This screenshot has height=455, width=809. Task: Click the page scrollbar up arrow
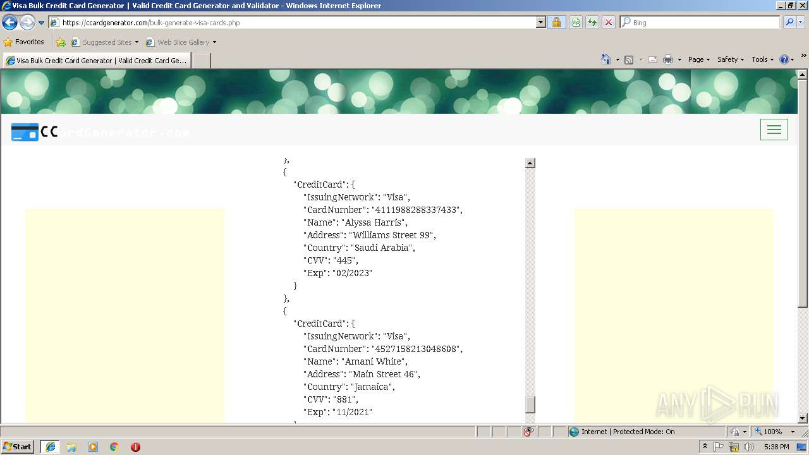pyautogui.click(x=803, y=75)
